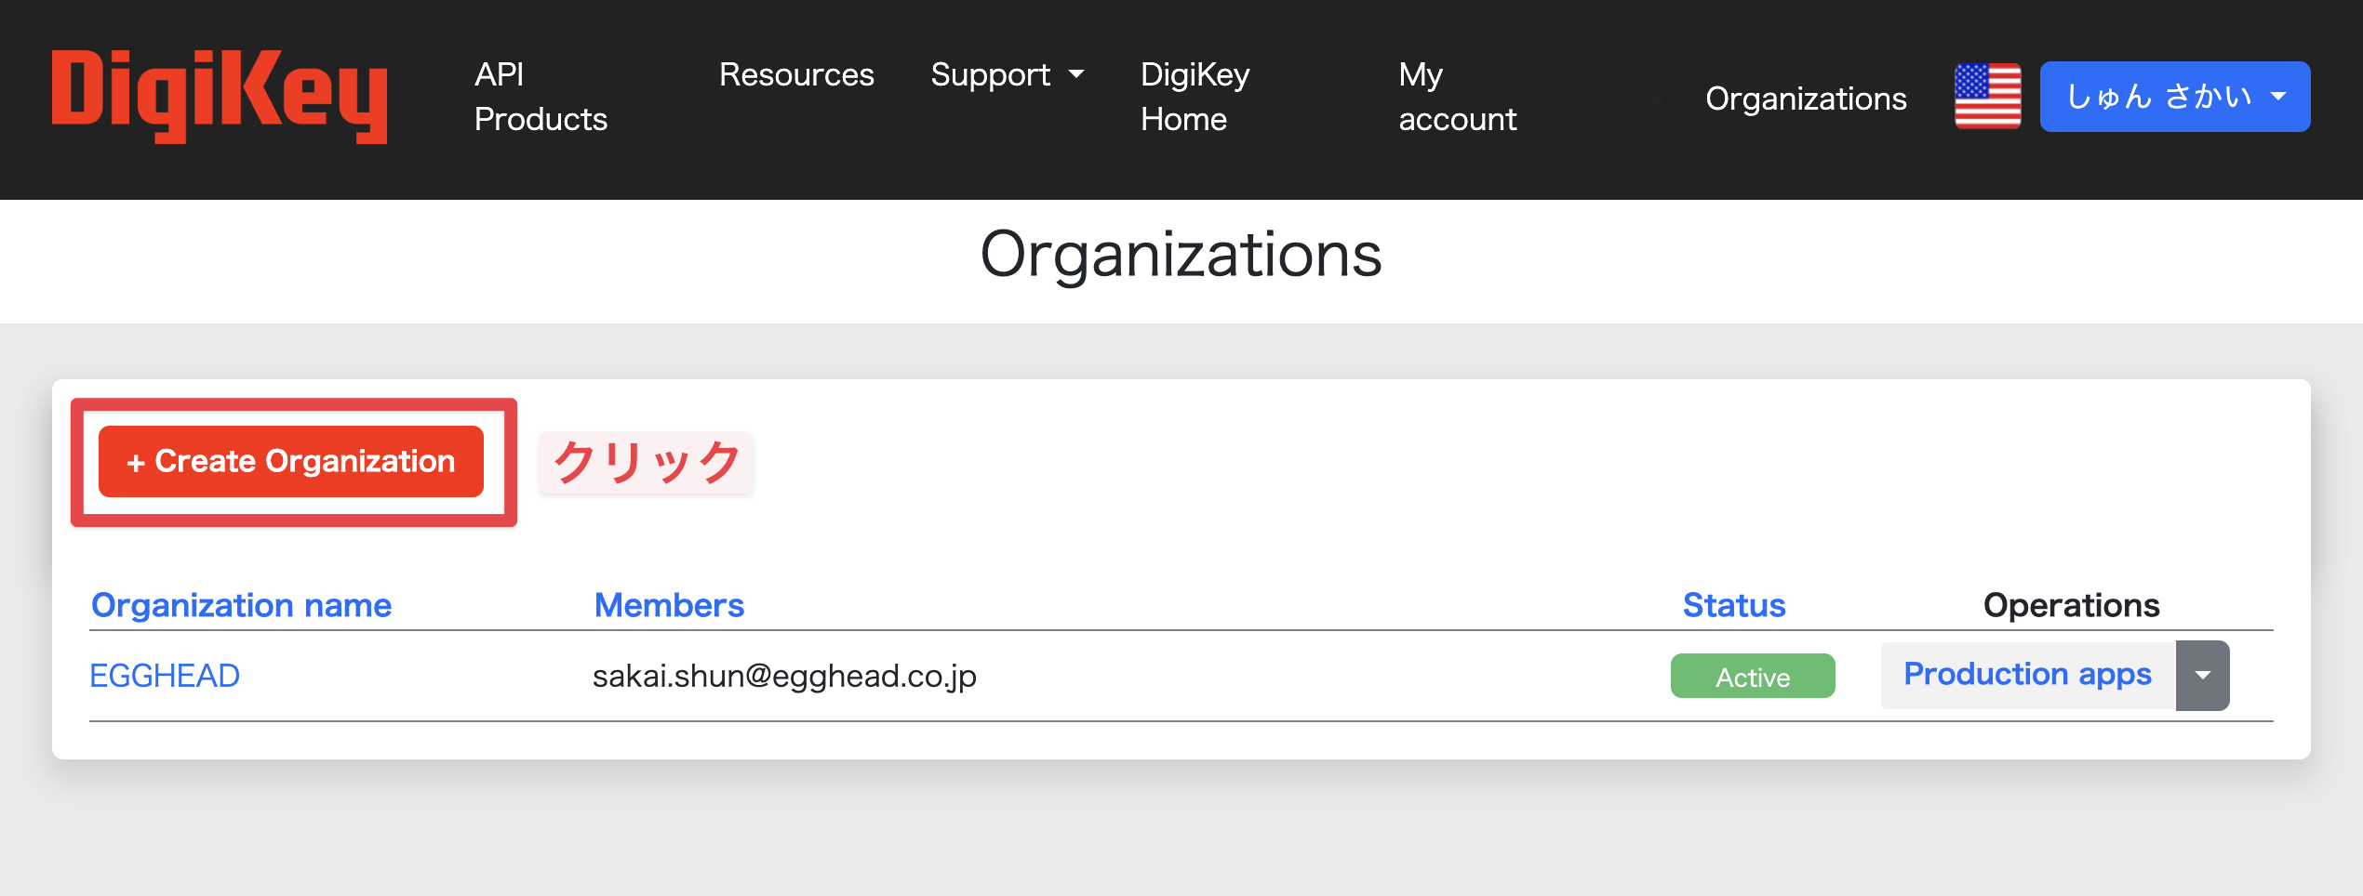Navigate to DigiKey Home
2363x896 pixels.
[x=1195, y=97]
